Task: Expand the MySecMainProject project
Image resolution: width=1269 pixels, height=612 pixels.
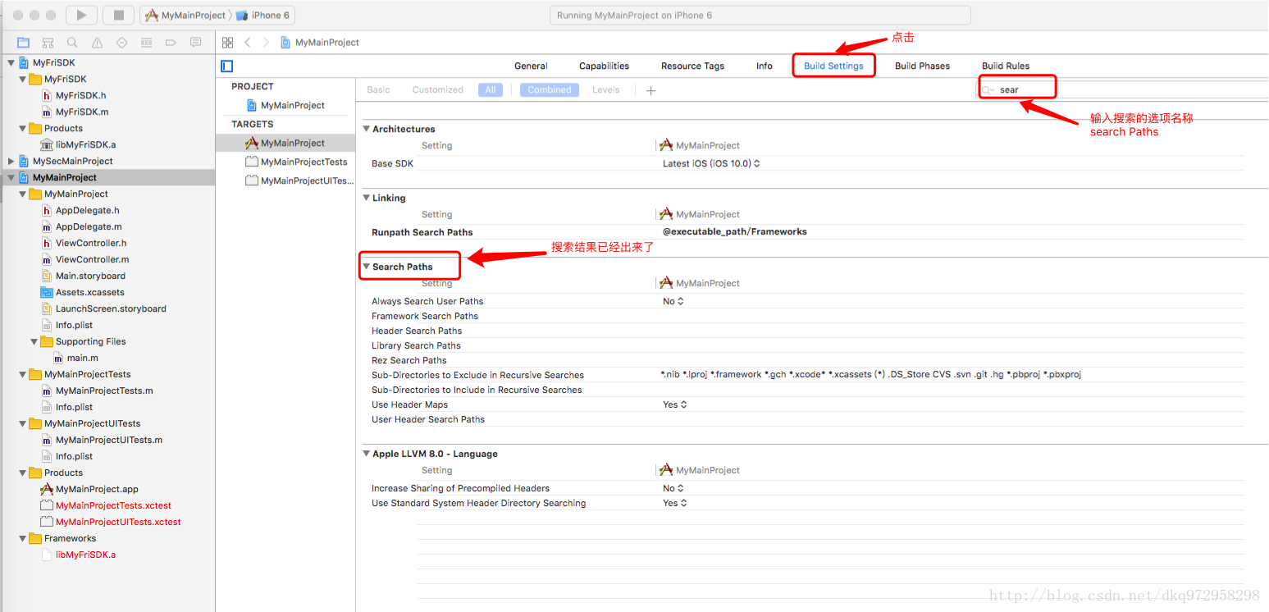Action: [x=11, y=161]
